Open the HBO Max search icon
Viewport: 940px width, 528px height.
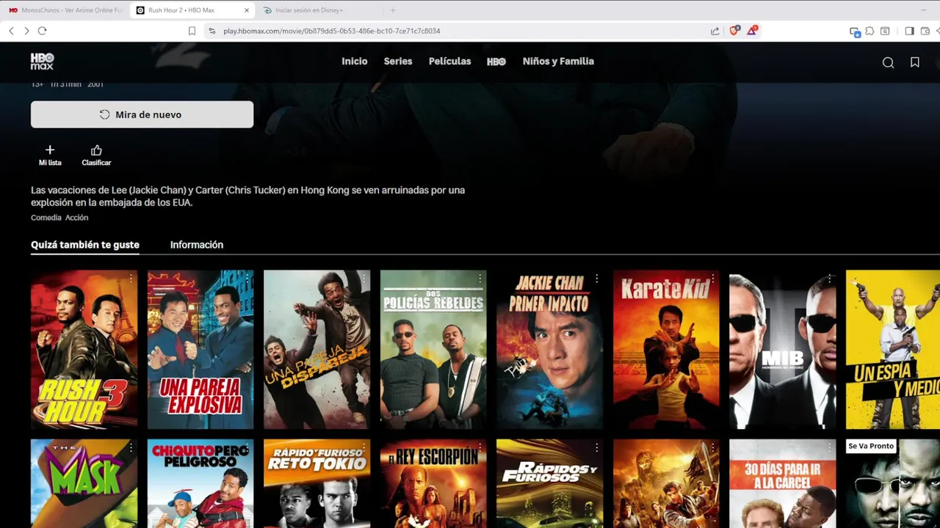(888, 62)
